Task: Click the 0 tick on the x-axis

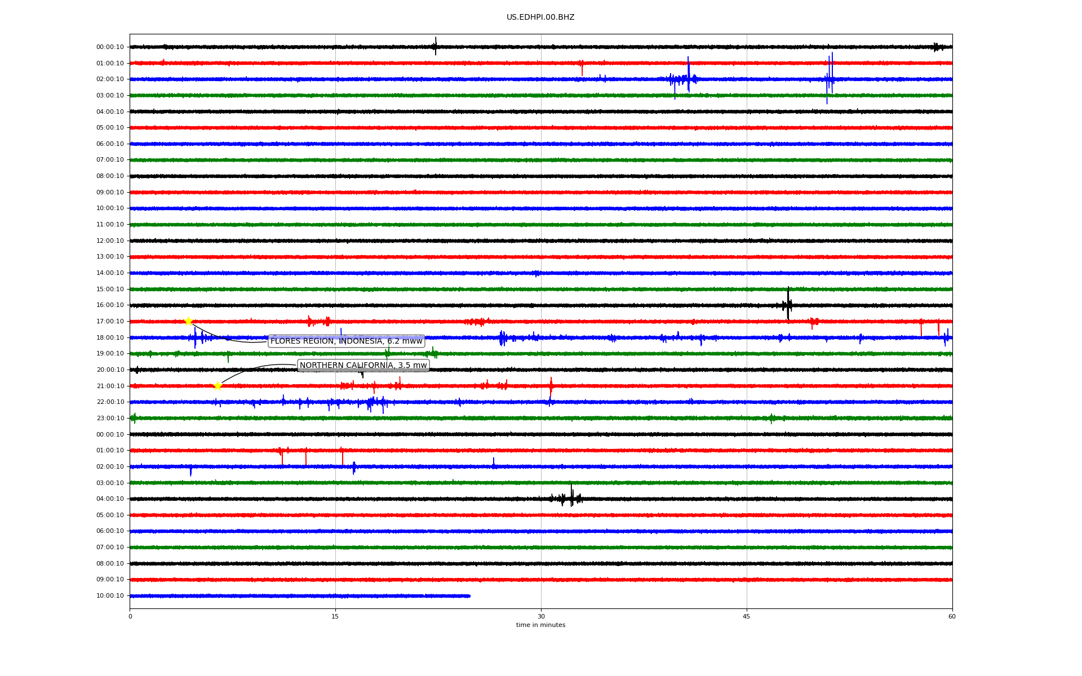Action: pyautogui.click(x=130, y=616)
